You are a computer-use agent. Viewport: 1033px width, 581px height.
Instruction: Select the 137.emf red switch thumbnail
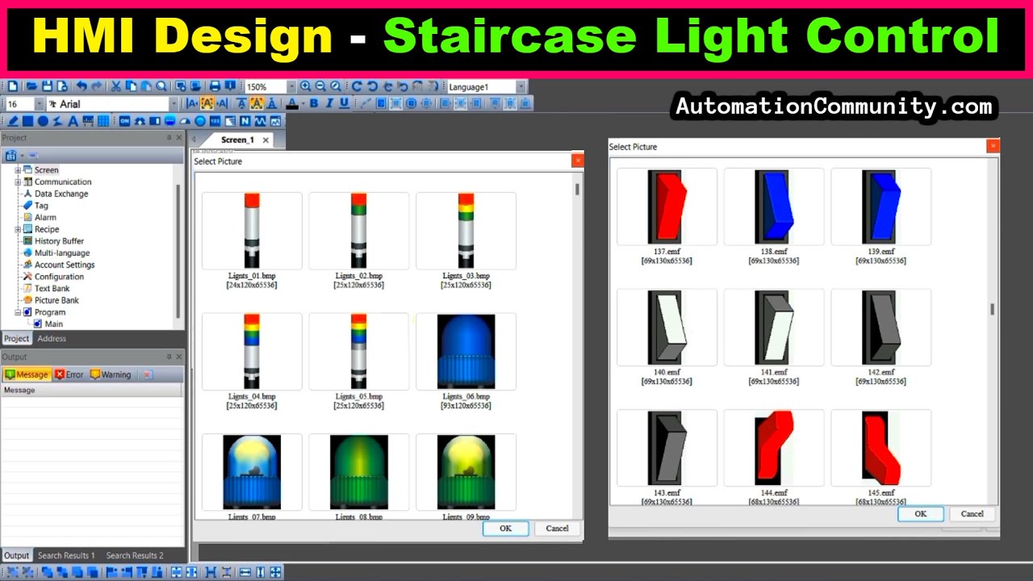click(667, 207)
